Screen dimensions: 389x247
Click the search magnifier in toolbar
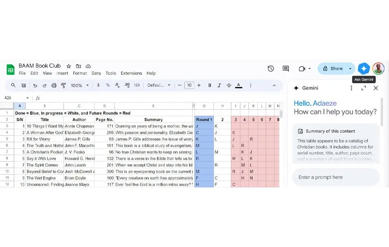(x=13, y=86)
